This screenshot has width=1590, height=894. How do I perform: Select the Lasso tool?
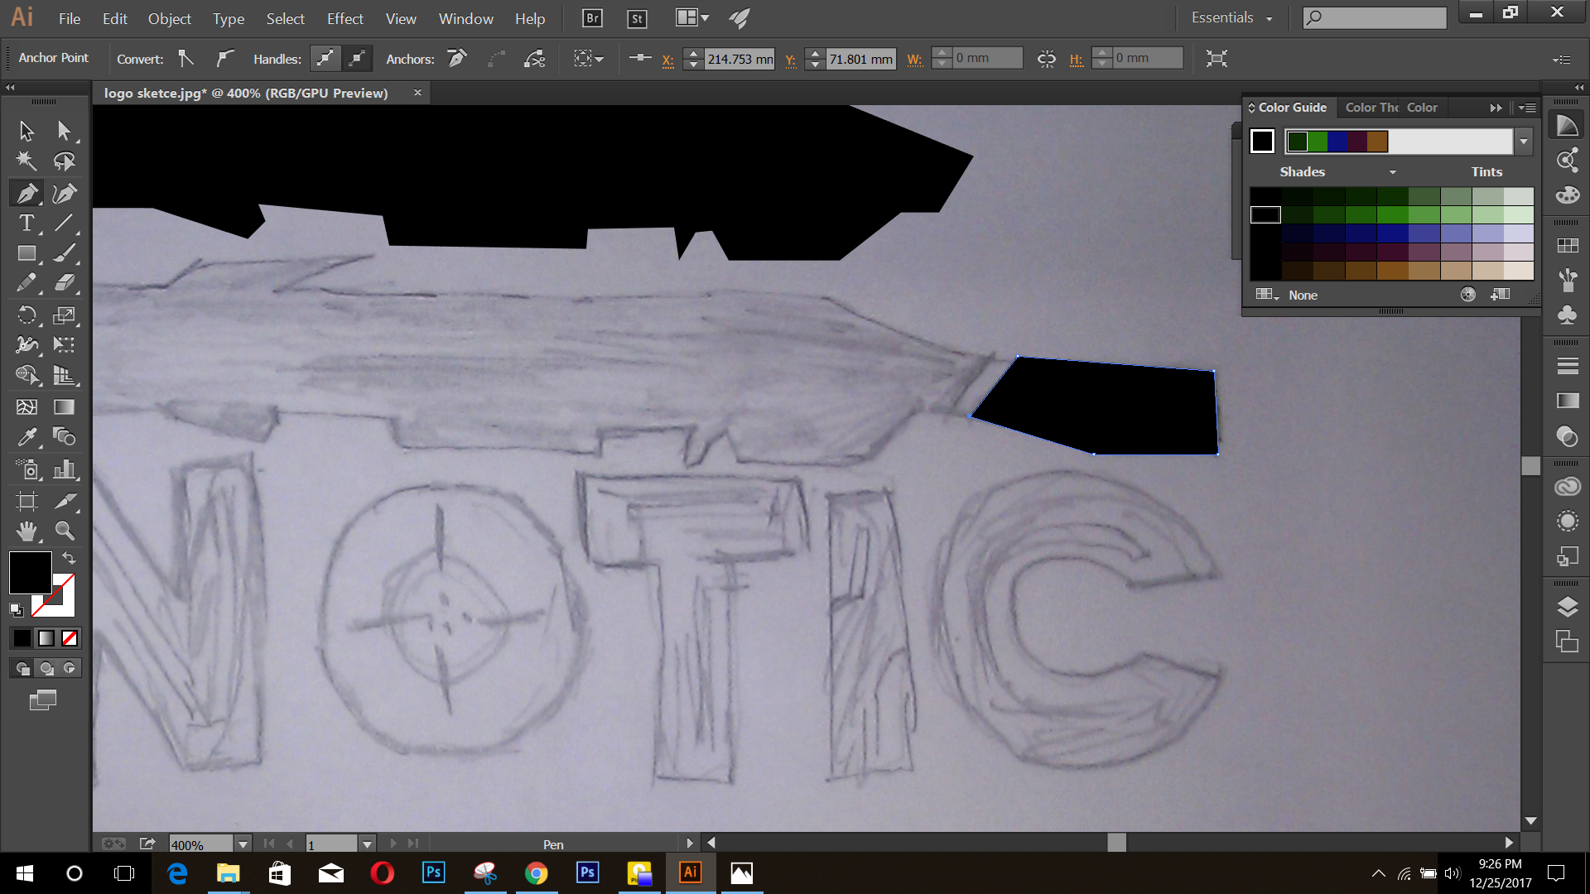point(65,161)
